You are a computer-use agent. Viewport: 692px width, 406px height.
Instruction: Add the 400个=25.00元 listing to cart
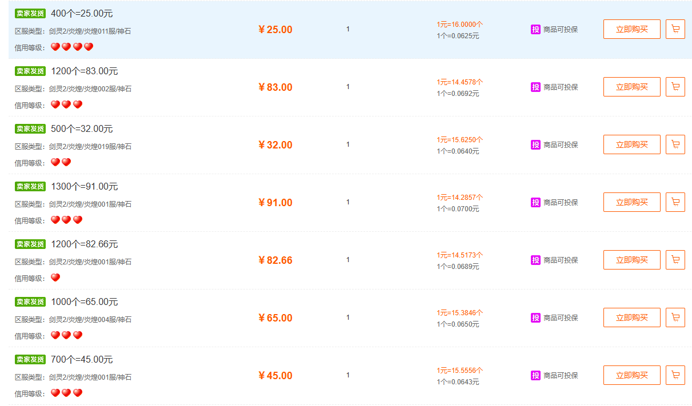pyautogui.click(x=675, y=29)
